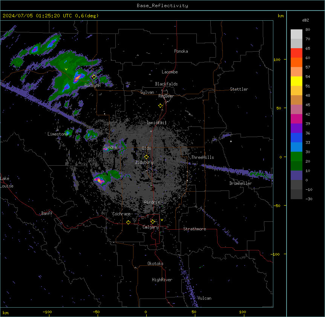
Task: Click the Sundre label over the storm cell
Action: coord(110,147)
